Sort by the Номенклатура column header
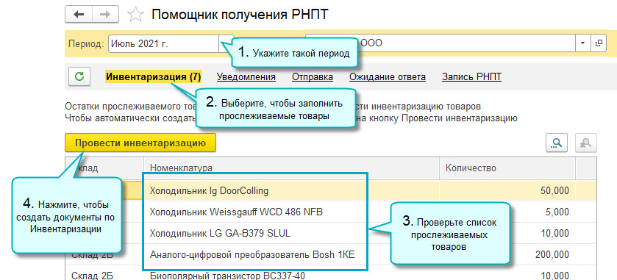This screenshot has height=280, width=617. (x=291, y=168)
